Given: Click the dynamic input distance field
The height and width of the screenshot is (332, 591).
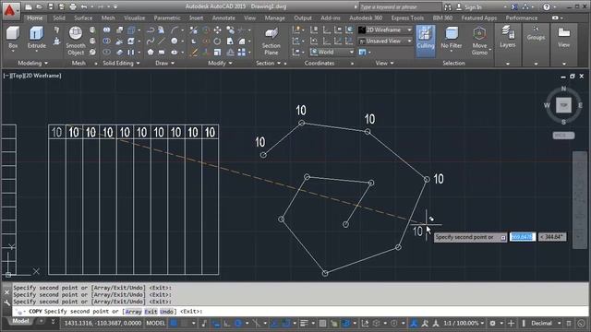Looking at the screenshot, I should [x=523, y=237].
